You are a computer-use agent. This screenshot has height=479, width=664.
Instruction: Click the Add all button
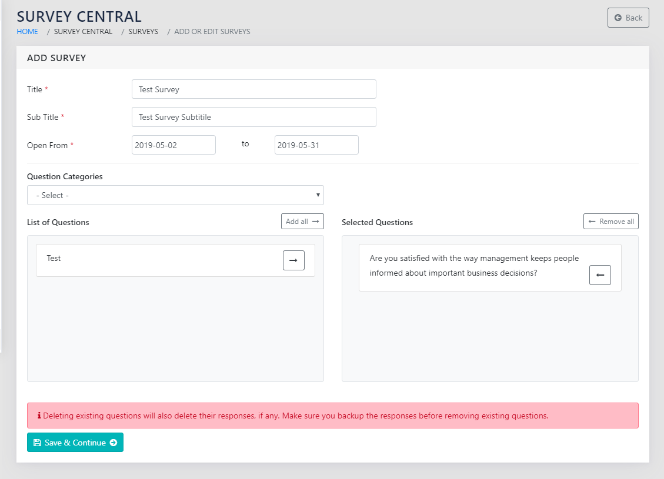point(302,222)
